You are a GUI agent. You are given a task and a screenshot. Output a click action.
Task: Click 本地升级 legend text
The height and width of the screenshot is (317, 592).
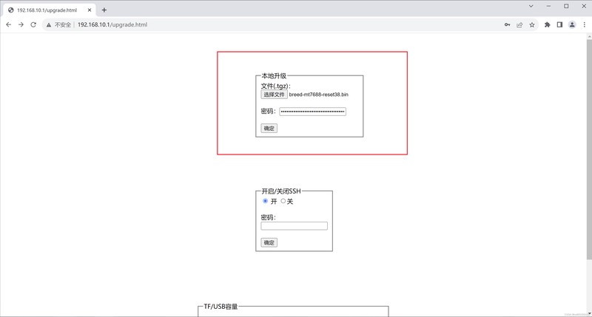tap(274, 76)
